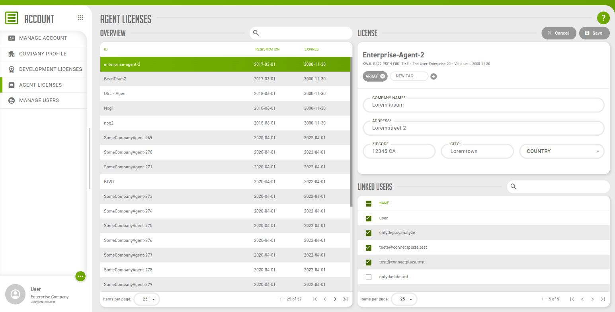
Task: Click the Company Name input field
Action: (484, 105)
